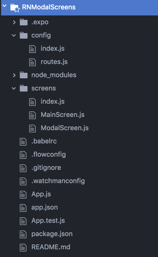The width and height of the screenshot is (158, 257).
Task: Click the file icon beside routes.js
Action: click(x=32, y=62)
